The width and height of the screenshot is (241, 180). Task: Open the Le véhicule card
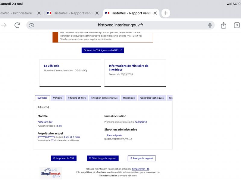point(70,73)
